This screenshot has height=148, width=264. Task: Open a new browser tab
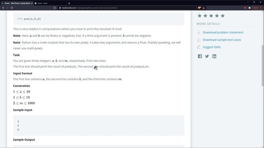[x=69, y=3]
